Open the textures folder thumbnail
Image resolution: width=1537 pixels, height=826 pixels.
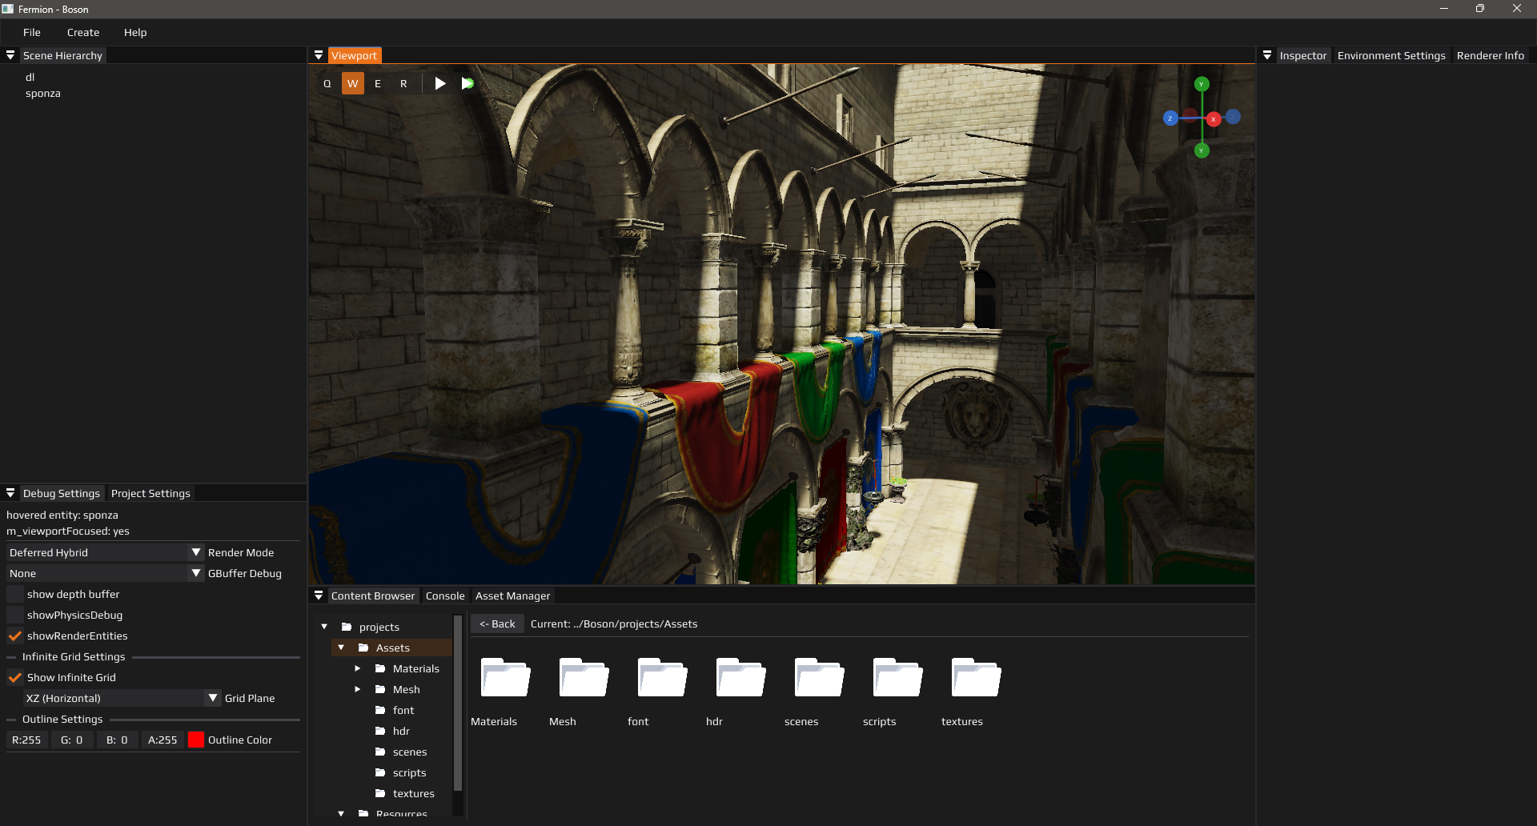[x=975, y=679]
